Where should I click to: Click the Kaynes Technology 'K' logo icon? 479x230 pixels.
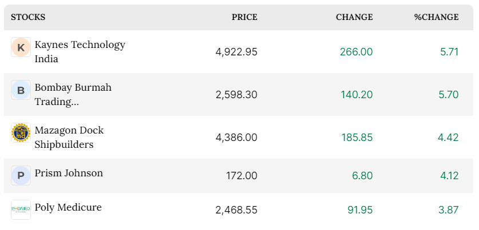[x=21, y=47]
